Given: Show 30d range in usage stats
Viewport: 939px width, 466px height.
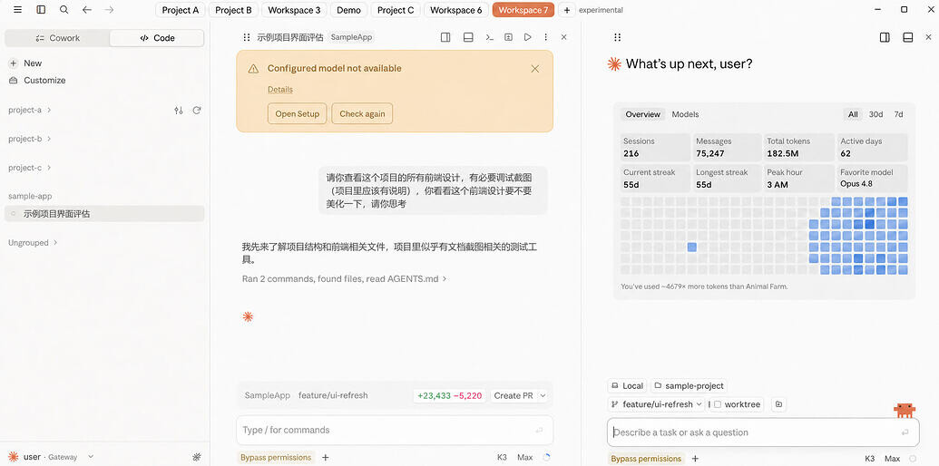Looking at the screenshot, I should [x=875, y=114].
